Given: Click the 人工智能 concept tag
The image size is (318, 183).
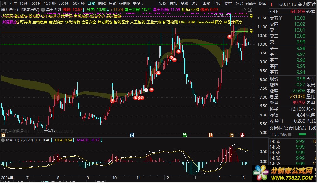Looking at the screenshot, I should click(137, 22).
